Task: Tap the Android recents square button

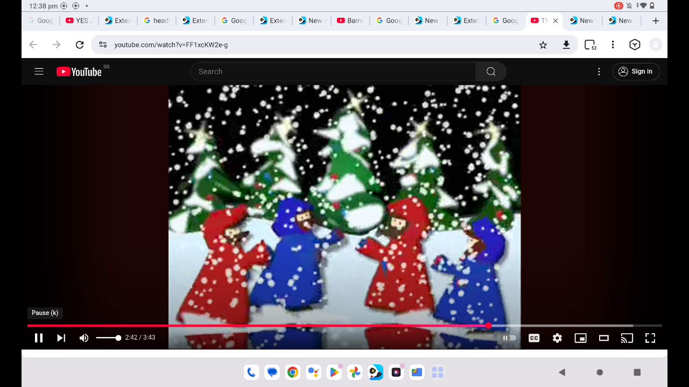Action: pos(637,372)
